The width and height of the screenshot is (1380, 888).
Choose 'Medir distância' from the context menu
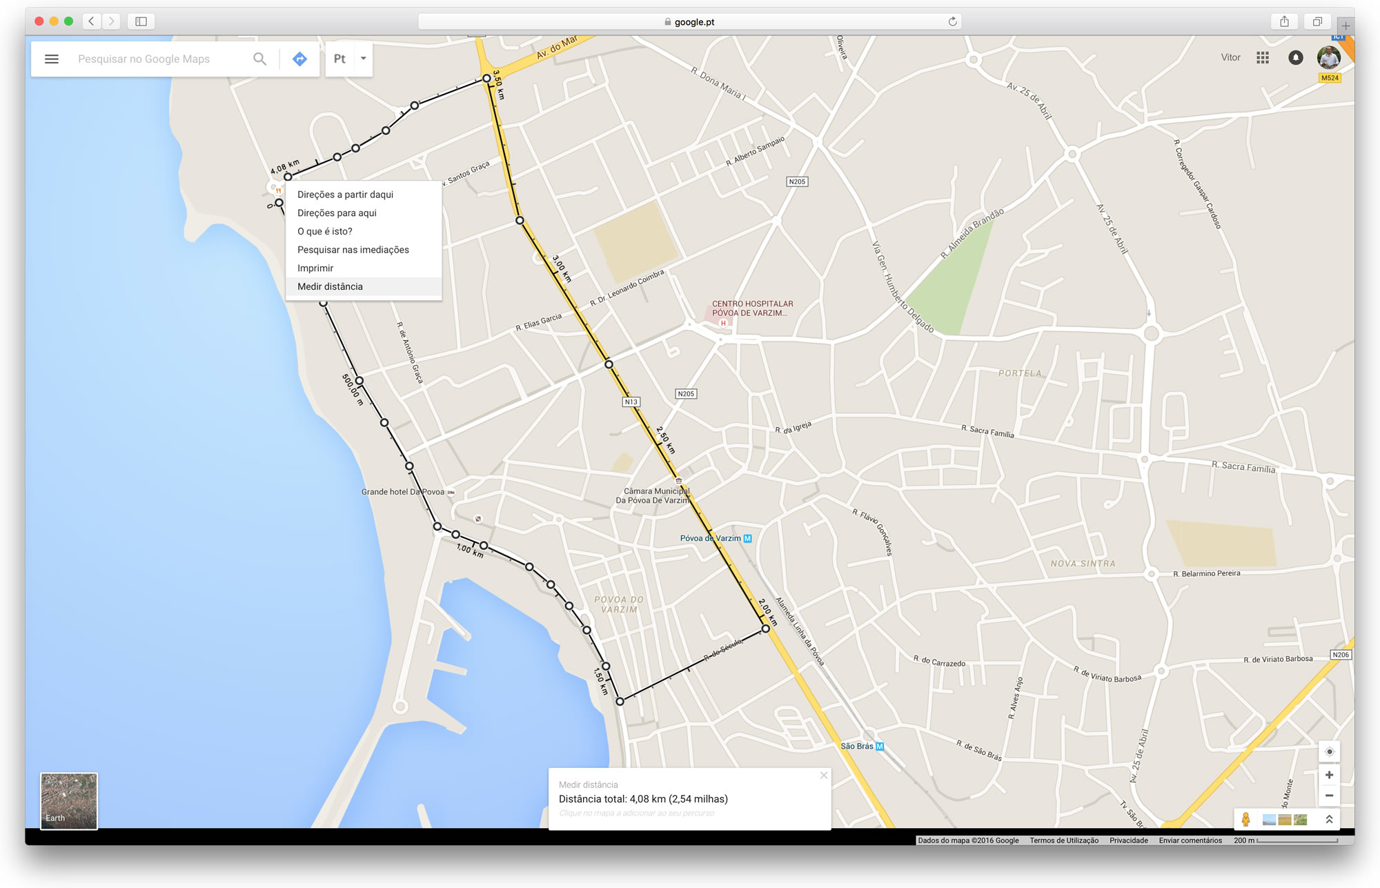tap(330, 286)
